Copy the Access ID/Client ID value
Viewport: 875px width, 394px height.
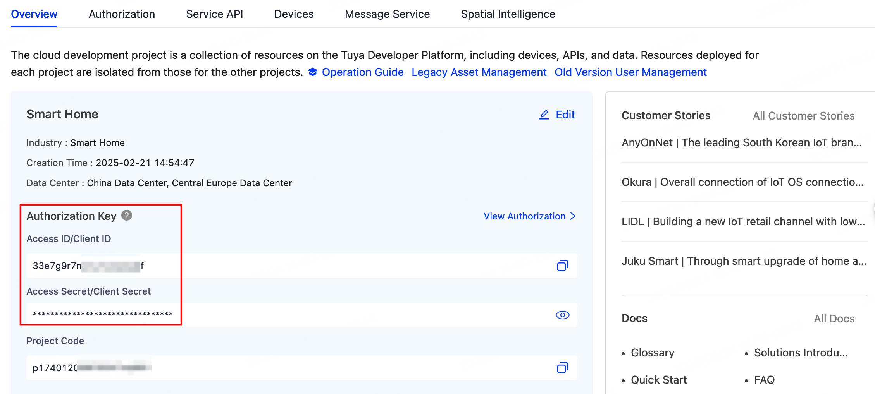pyautogui.click(x=562, y=266)
